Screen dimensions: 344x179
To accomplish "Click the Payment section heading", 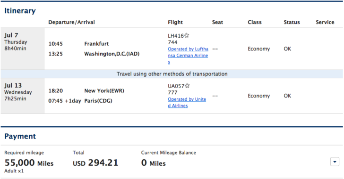I will (x=20, y=136).
